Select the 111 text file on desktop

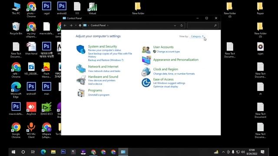(77, 9)
